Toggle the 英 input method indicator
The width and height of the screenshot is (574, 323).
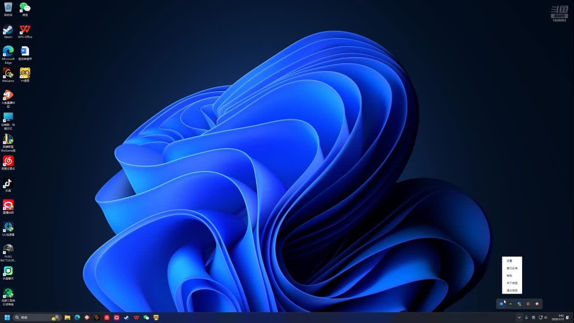coord(533,318)
